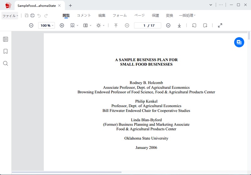Switch to the 変換 tab
This screenshot has width=251, height=175.
(x=169, y=15)
